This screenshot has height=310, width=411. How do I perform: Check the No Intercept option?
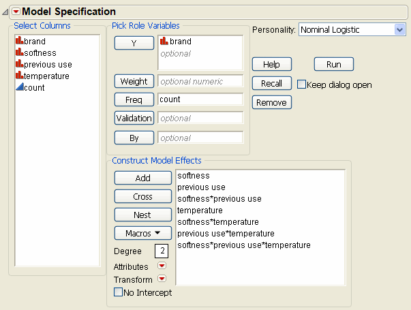point(119,293)
